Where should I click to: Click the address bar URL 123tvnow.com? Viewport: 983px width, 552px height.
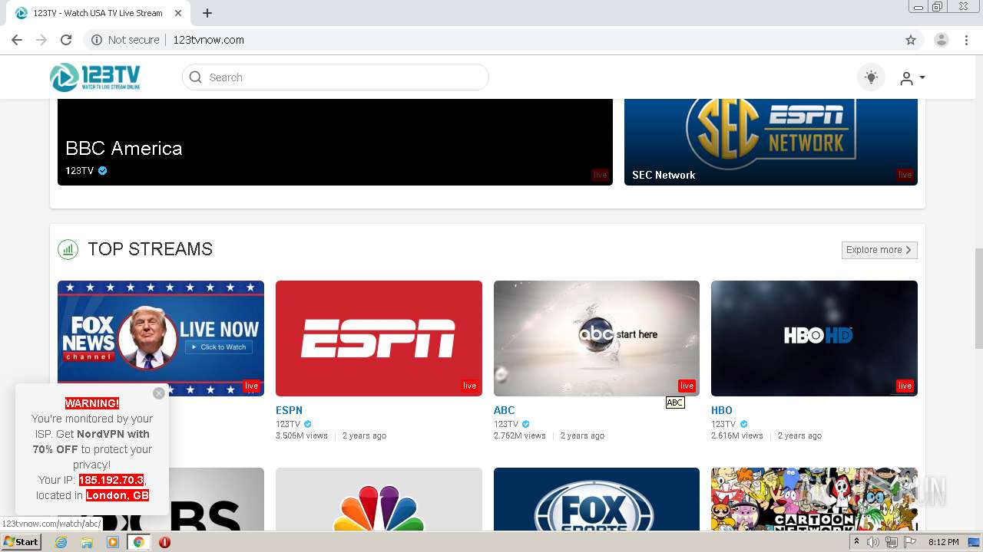[x=208, y=40]
